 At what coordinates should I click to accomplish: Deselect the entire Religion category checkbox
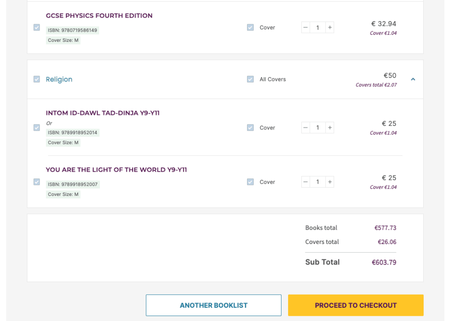point(37,79)
